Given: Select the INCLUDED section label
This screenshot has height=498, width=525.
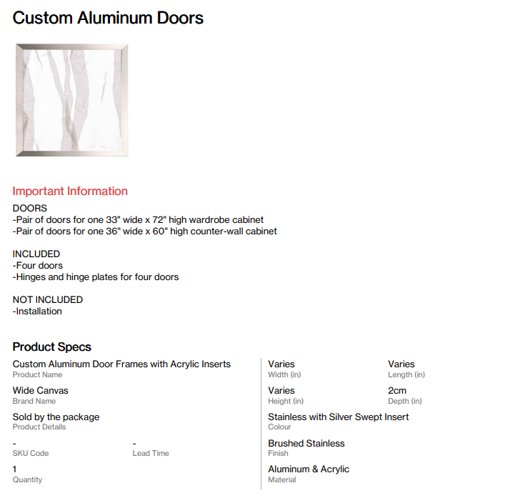Looking at the screenshot, I should [x=36, y=254].
